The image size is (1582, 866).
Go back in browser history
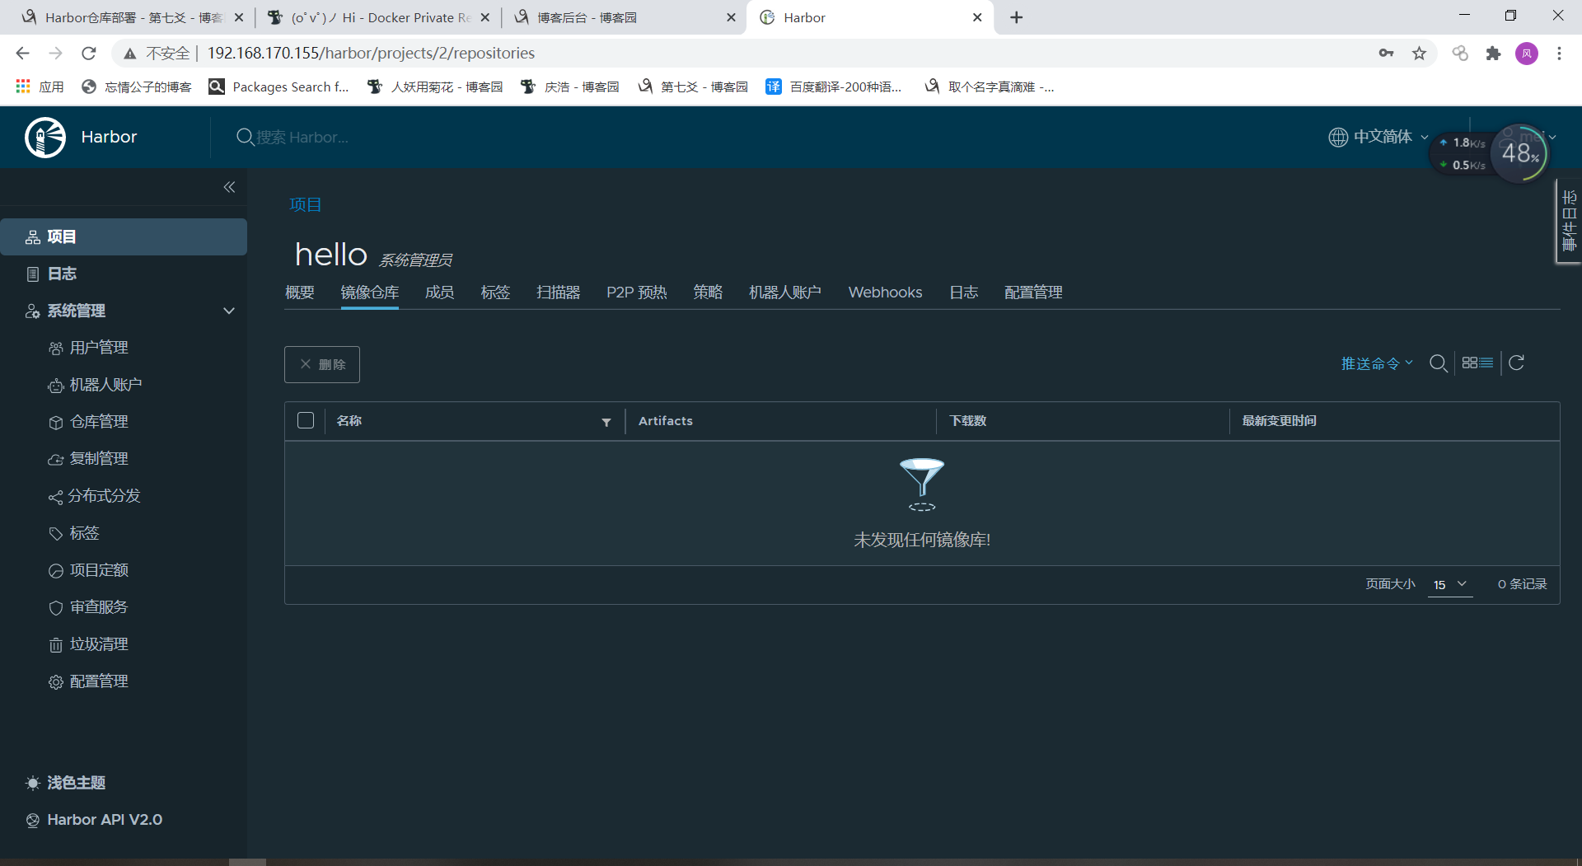(22, 54)
